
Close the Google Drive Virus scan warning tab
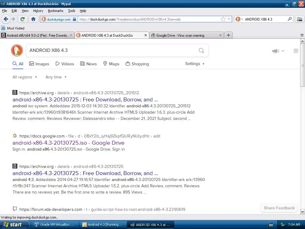point(220,35)
